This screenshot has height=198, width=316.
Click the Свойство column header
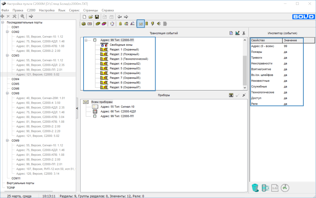click(266, 40)
